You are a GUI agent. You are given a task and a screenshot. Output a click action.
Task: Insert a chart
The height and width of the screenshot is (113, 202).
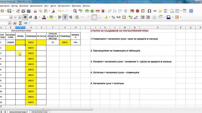[138, 11]
